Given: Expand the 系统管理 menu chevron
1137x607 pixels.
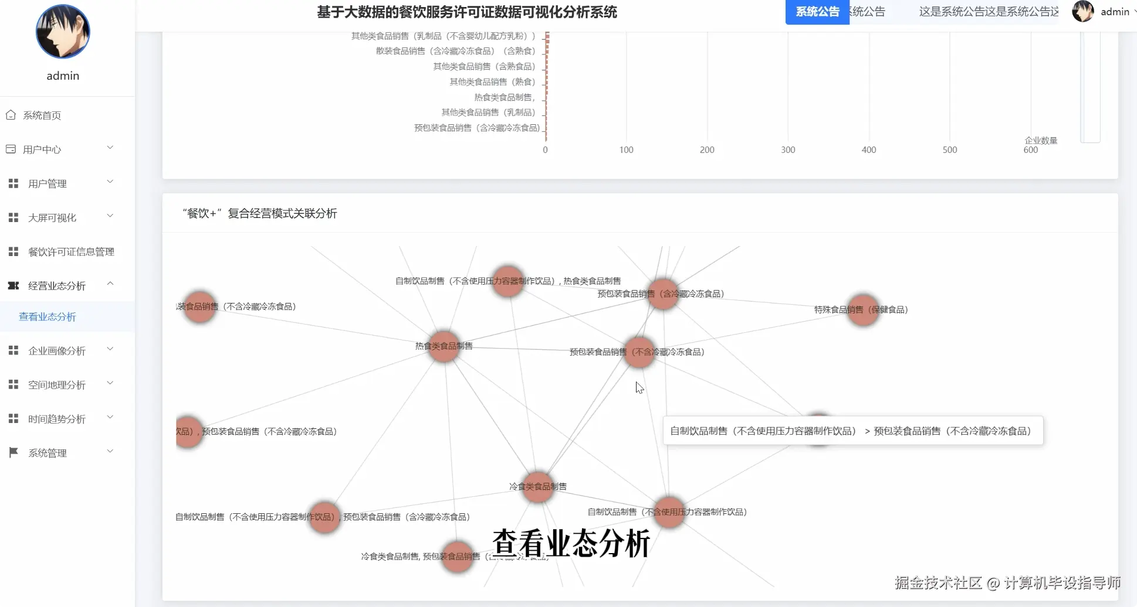Looking at the screenshot, I should [110, 451].
